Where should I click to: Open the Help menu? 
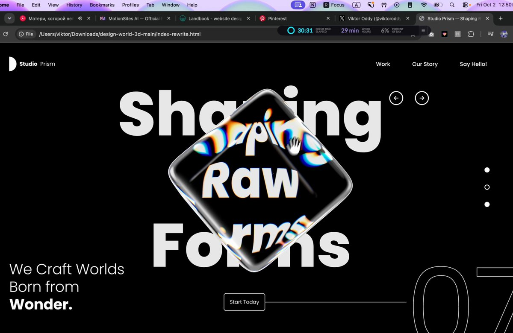pyautogui.click(x=192, y=5)
